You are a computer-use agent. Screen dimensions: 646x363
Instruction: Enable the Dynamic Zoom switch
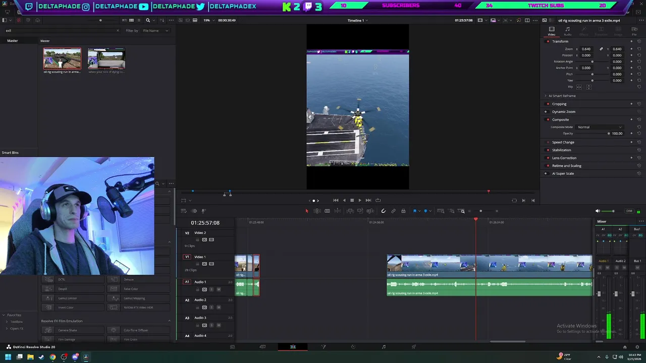point(548,111)
